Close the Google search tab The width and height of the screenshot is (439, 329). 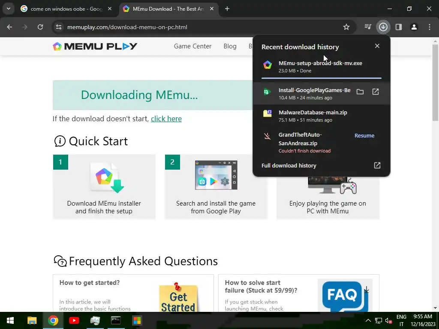110,9
